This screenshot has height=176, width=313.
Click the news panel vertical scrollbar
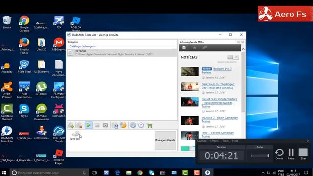tap(243, 82)
